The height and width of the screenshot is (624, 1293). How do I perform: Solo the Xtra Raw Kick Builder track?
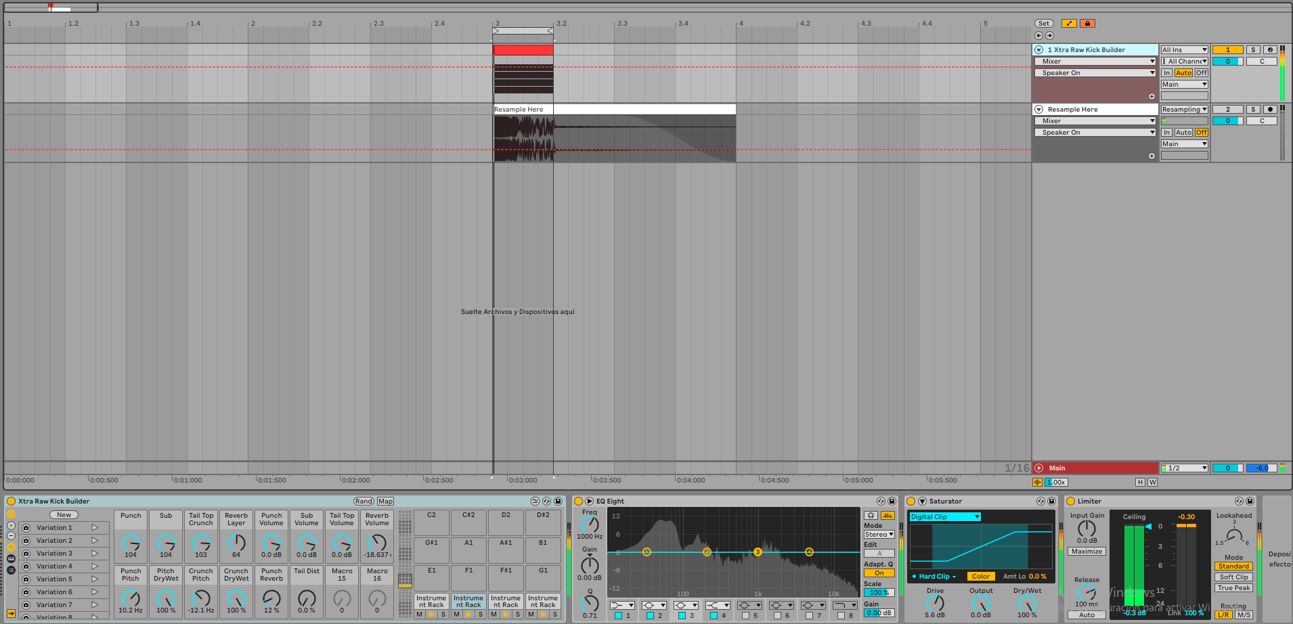1253,50
